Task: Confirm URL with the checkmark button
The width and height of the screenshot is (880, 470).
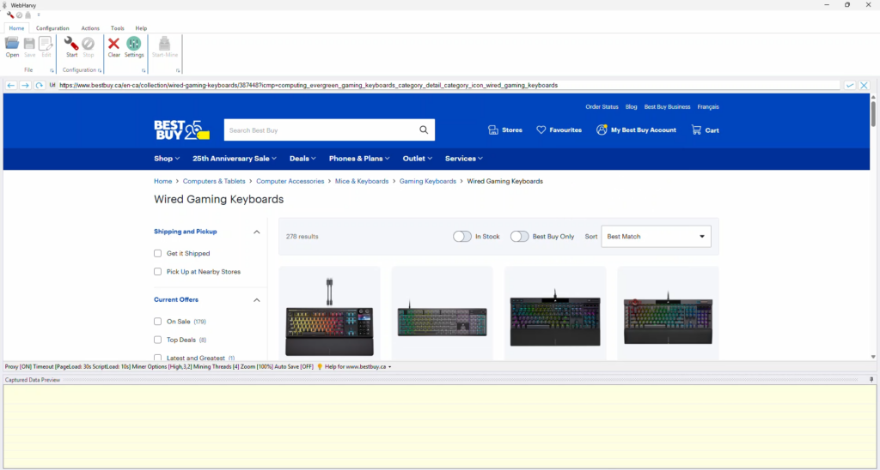Action: coord(850,85)
